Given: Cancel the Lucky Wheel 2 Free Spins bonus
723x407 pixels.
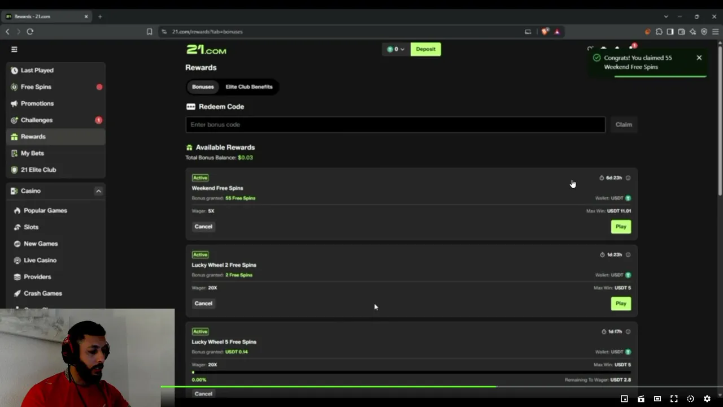Looking at the screenshot, I should click(x=203, y=304).
